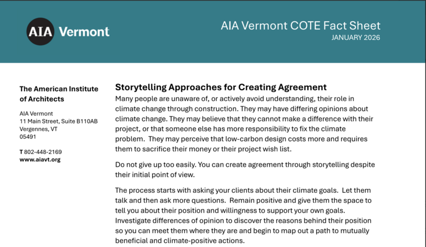Click the phrase "beneficial and climate-positive actions"

click(179, 241)
